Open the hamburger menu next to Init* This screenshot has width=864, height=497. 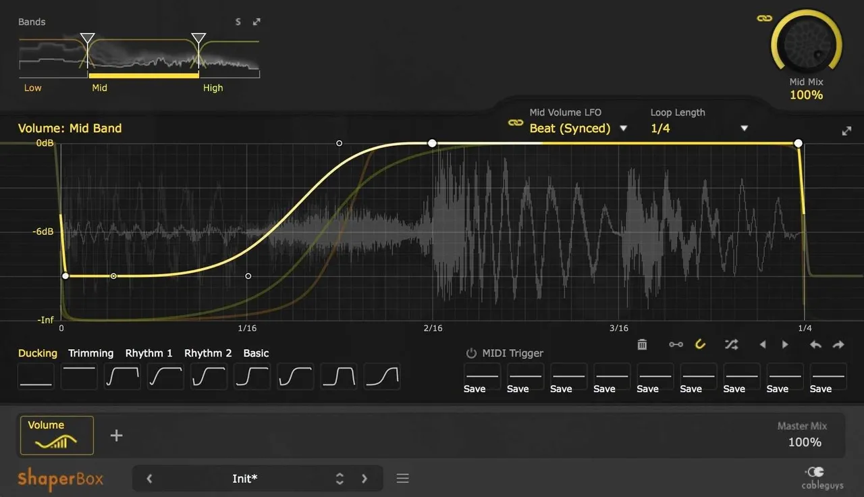coord(403,479)
